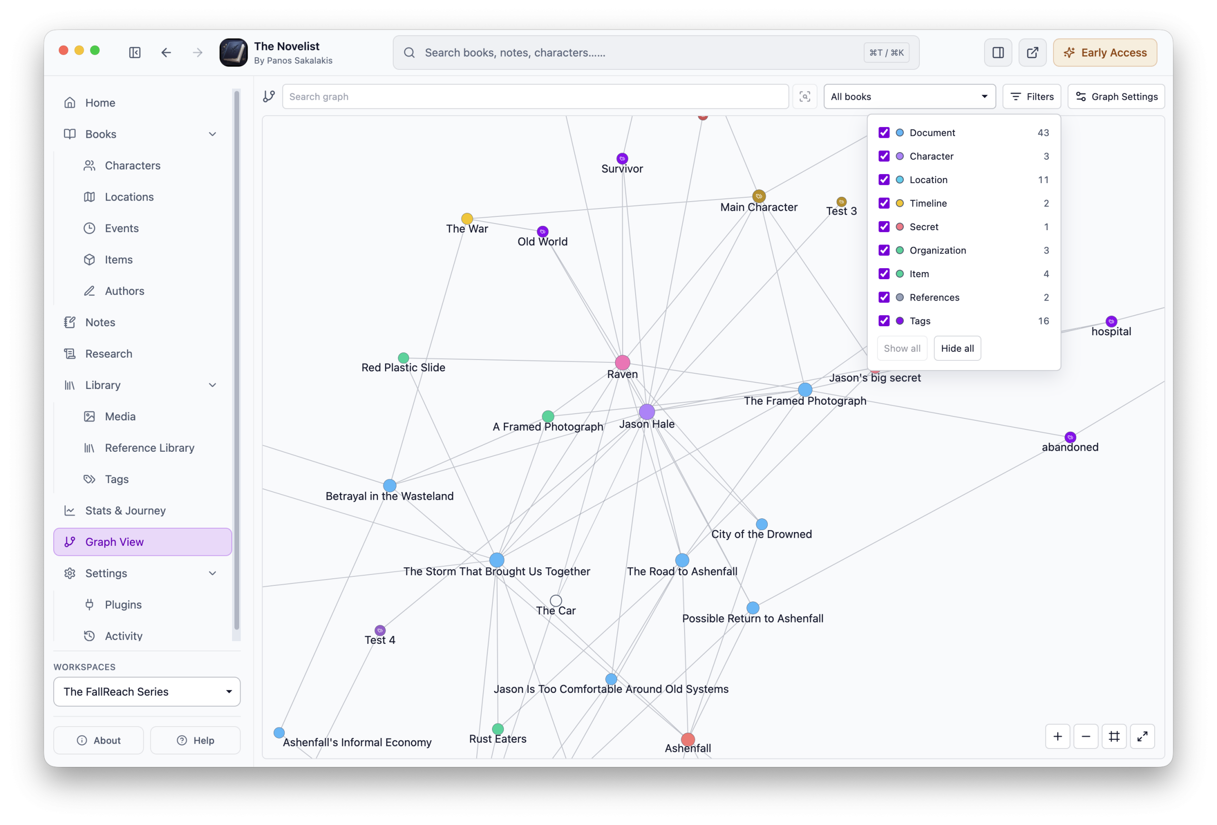Screen dimensions: 1217x825
Task: Open The FallReach Series workspace dropdown
Action: point(146,691)
